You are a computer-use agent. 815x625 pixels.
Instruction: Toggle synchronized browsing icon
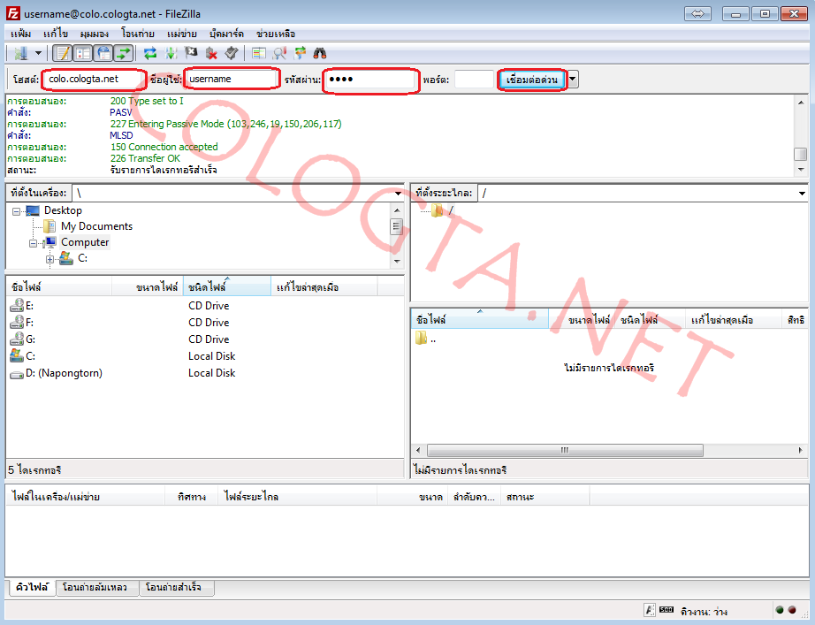click(301, 53)
